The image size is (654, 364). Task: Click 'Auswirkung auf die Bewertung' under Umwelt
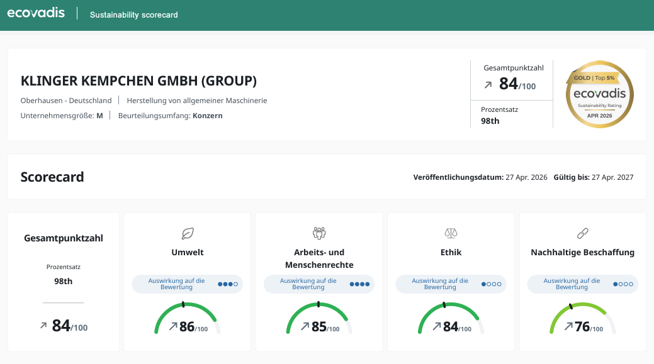click(x=176, y=284)
